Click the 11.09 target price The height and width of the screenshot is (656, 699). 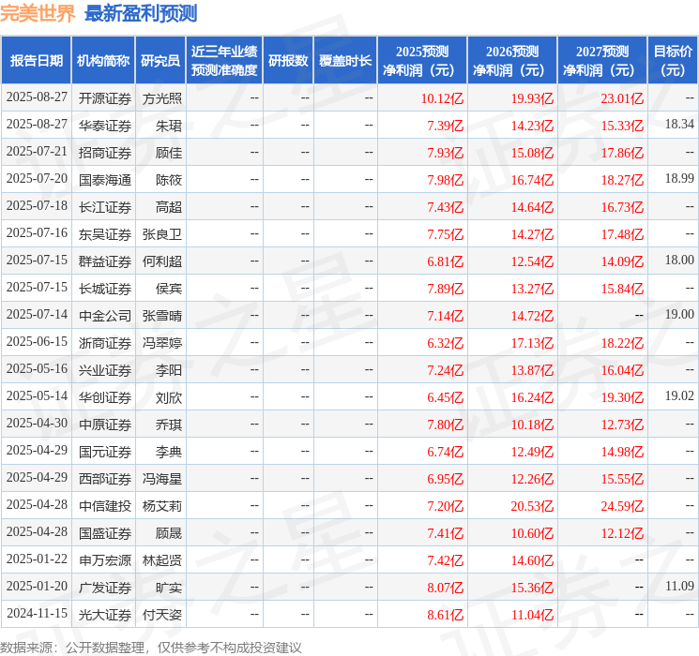pos(679,586)
